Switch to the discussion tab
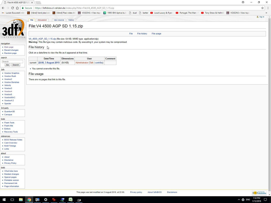Screen dimensions: 271x203 pos(42,20)
